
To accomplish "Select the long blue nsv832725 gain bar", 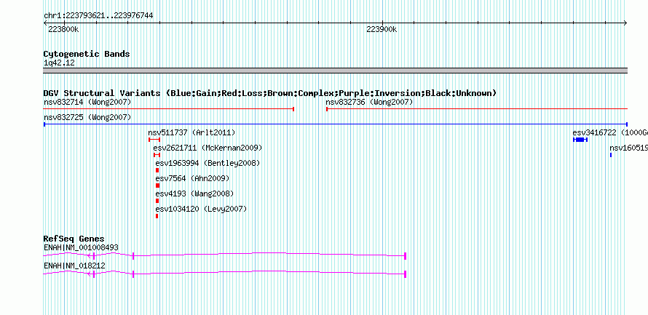I will [x=336, y=124].
